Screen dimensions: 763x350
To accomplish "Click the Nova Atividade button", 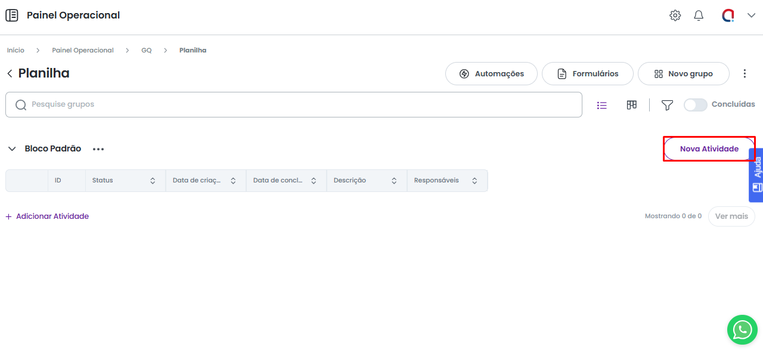I will (x=709, y=149).
